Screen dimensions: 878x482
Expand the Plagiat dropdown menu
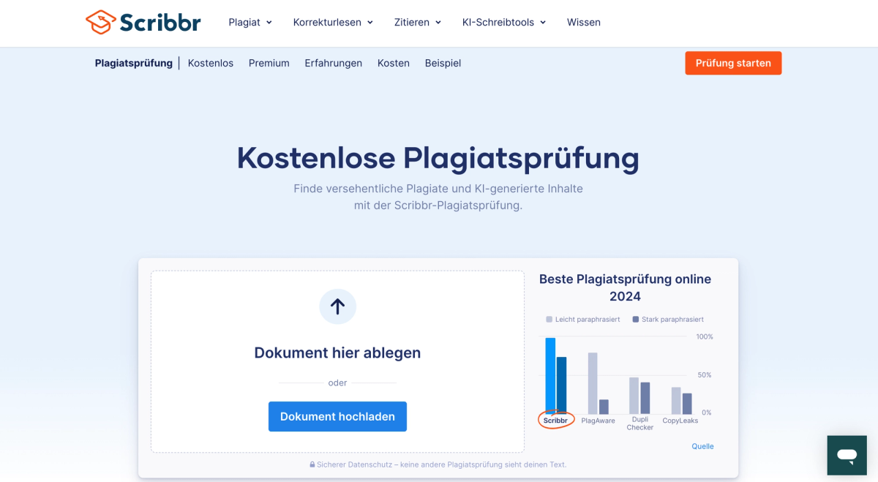(x=250, y=22)
